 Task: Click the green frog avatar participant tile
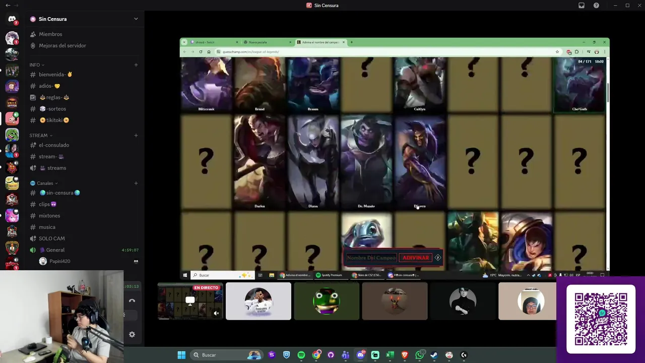click(327, 301)
